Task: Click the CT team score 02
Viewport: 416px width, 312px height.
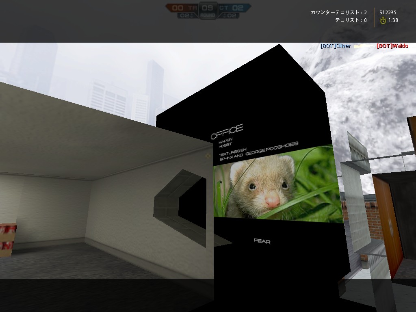Action: point(237,8)
